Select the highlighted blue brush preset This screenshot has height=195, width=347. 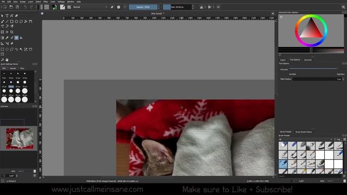[283, 164]
